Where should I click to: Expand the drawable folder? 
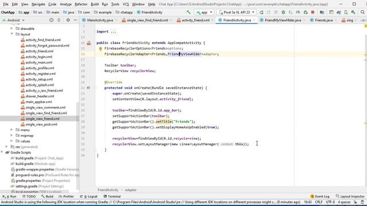coord(11,29)
